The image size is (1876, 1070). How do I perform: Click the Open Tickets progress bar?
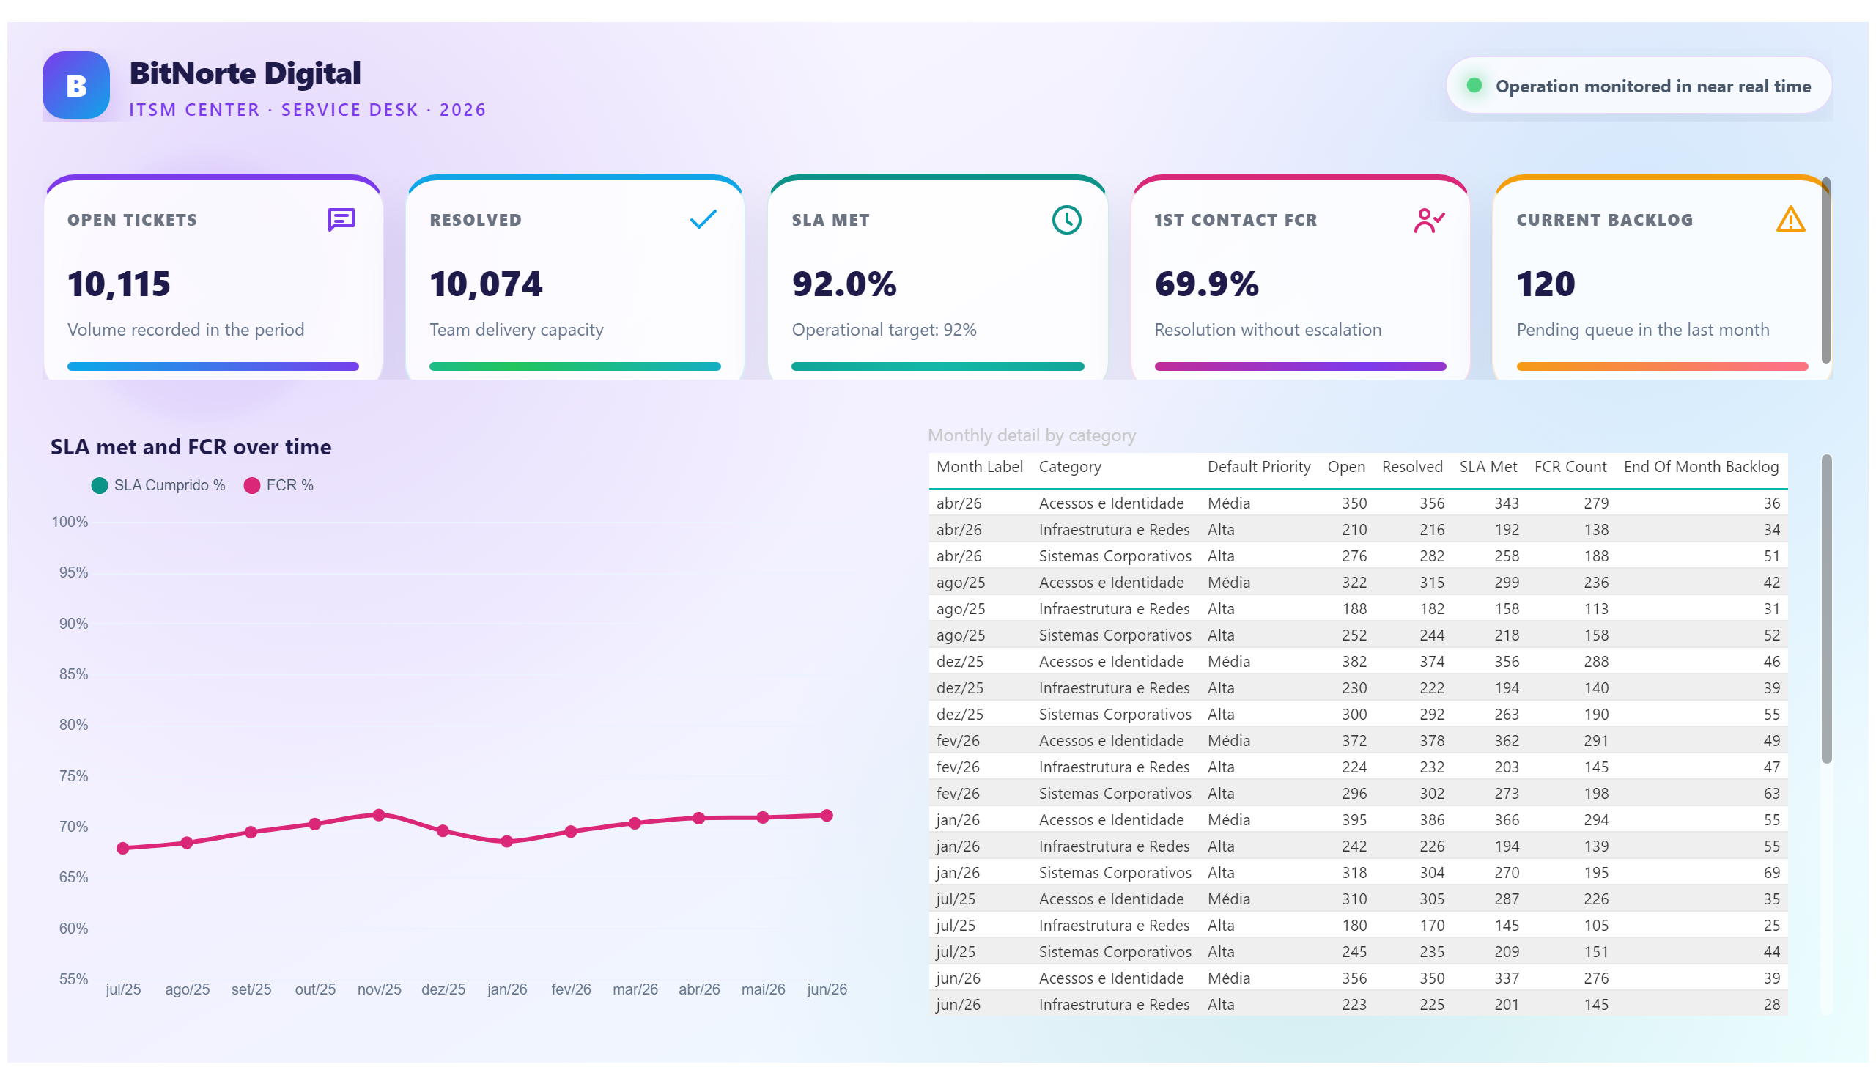pyautogui.click(x=213, y=366)
